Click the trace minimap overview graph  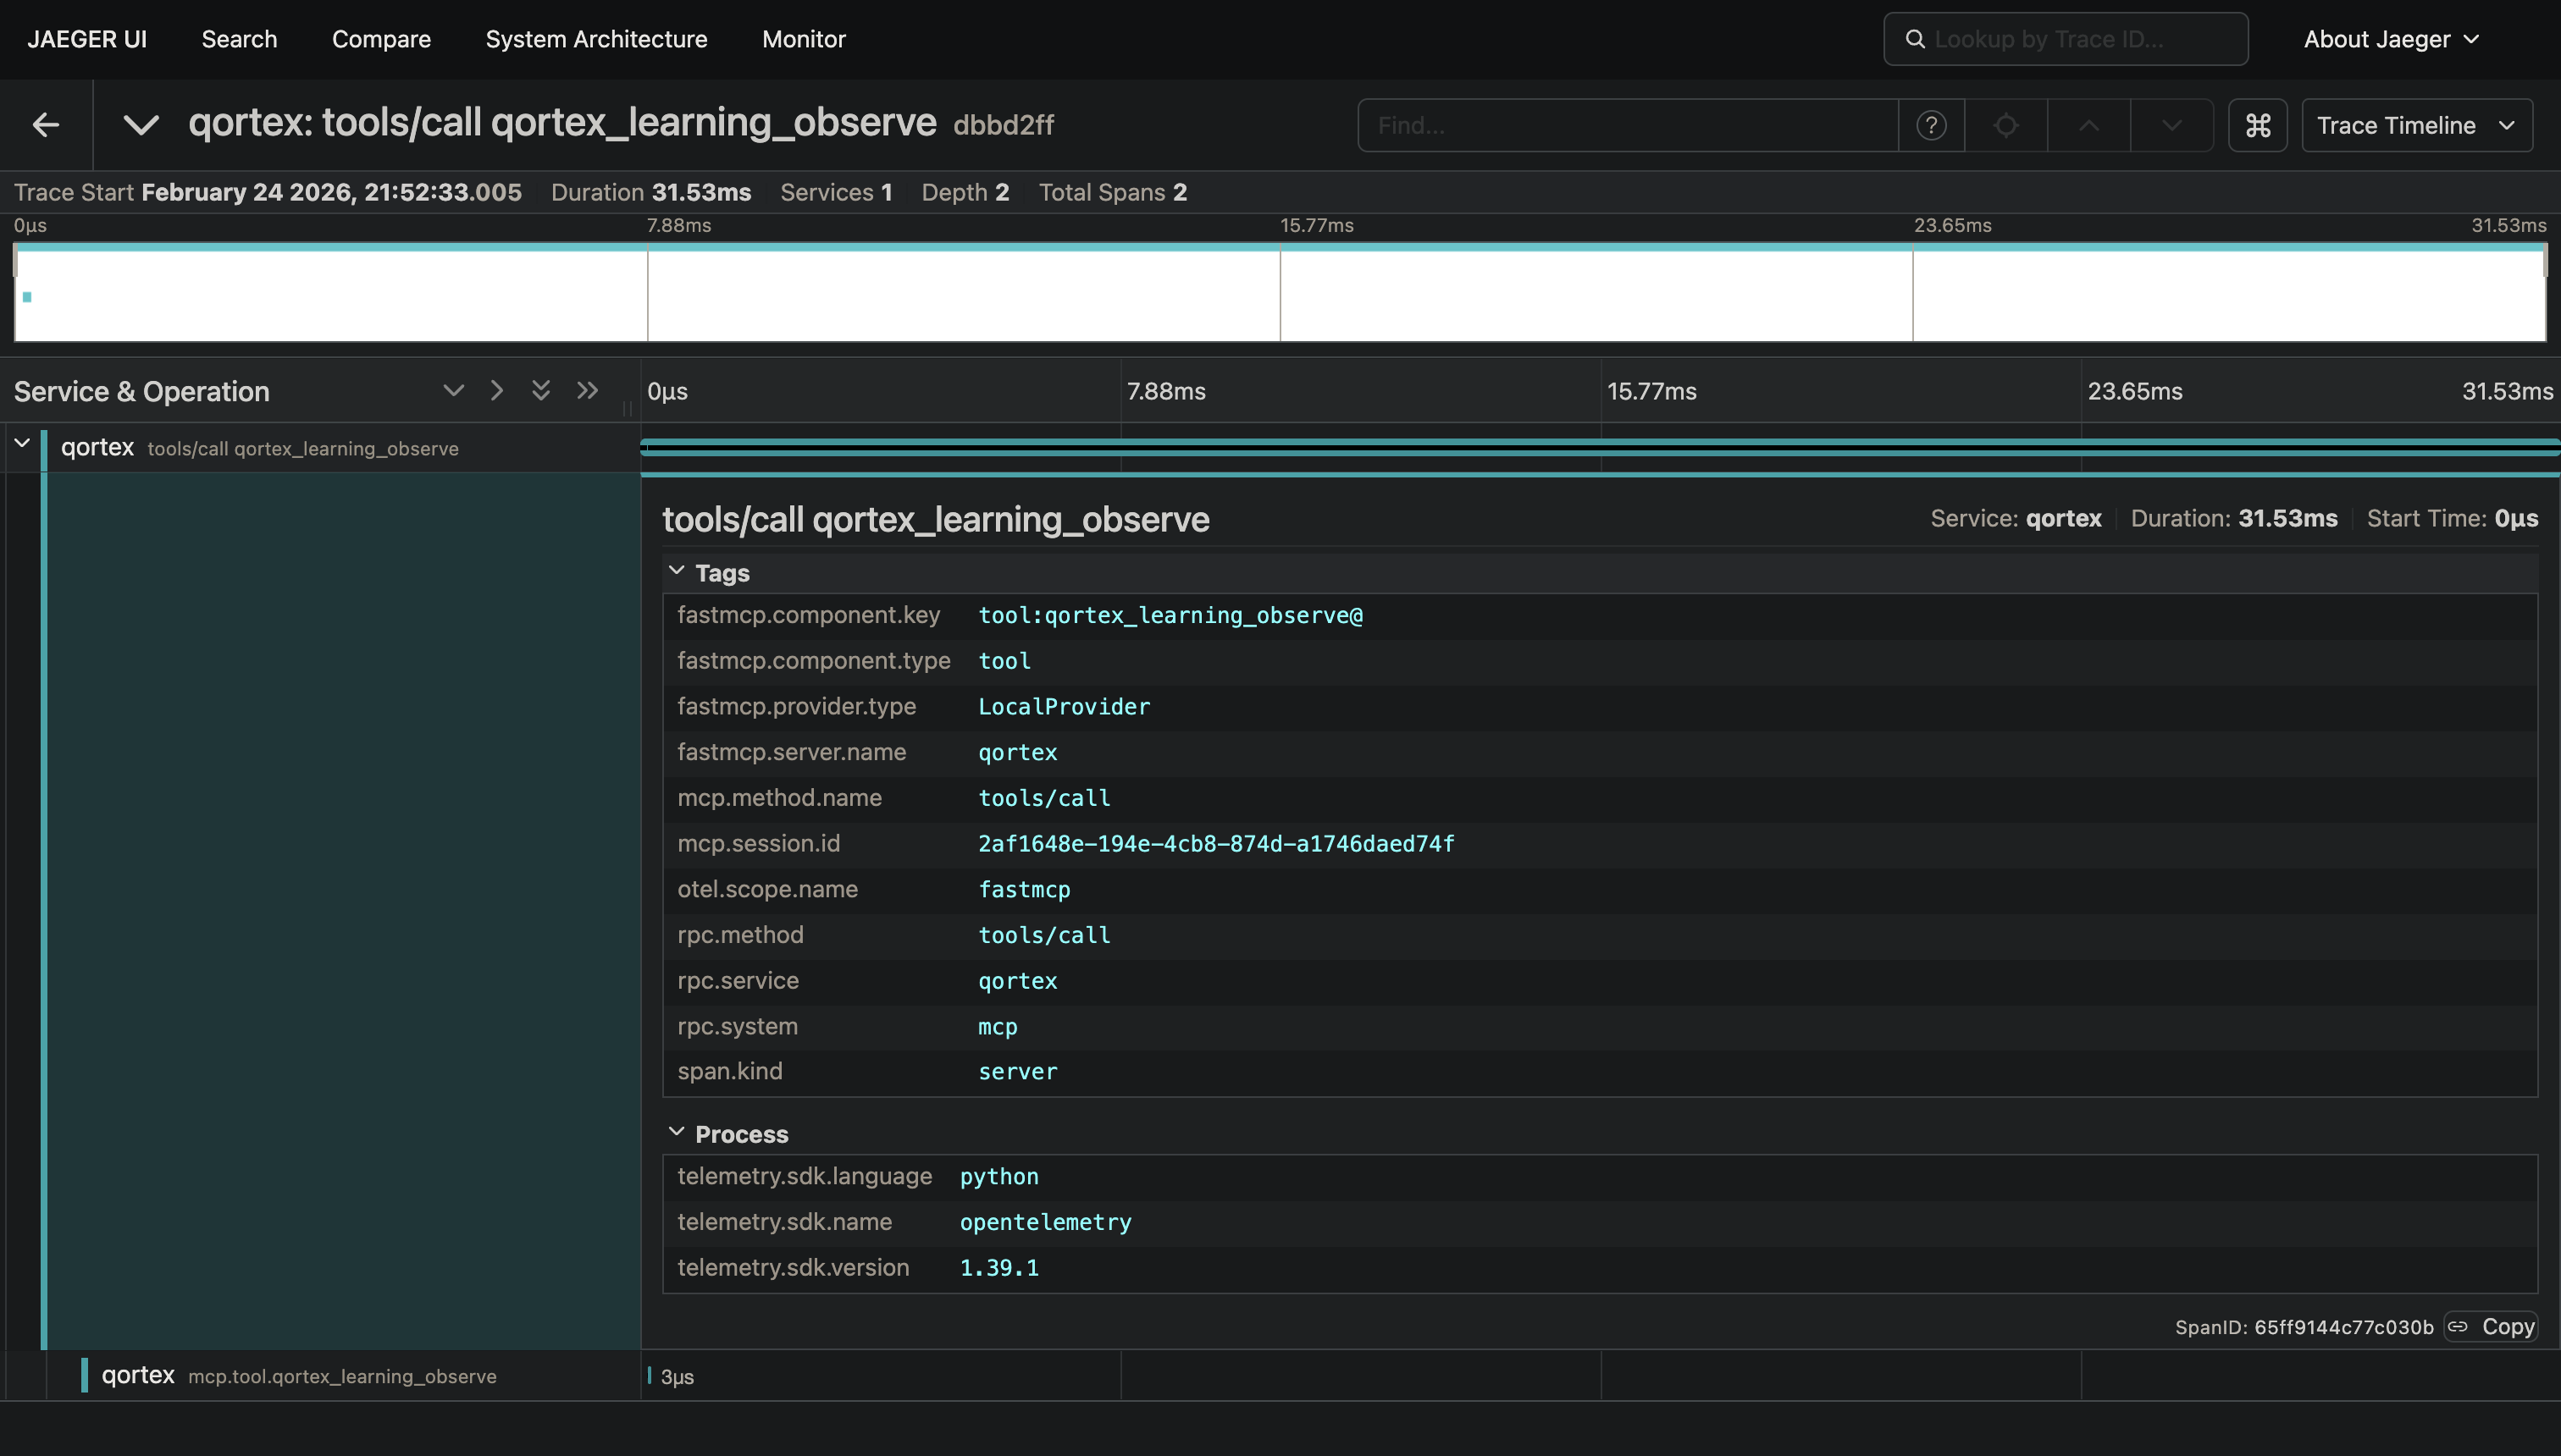(1280, 292)
